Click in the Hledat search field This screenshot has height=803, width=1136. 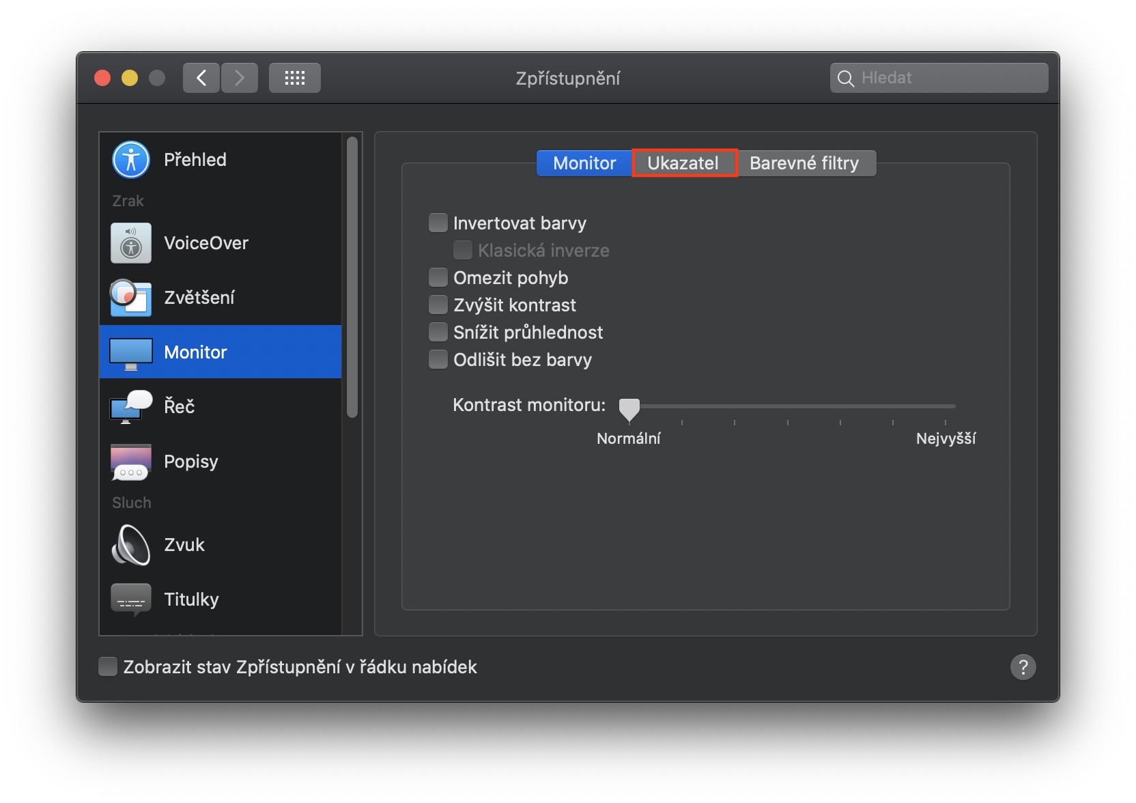click(x=939, y=78)
